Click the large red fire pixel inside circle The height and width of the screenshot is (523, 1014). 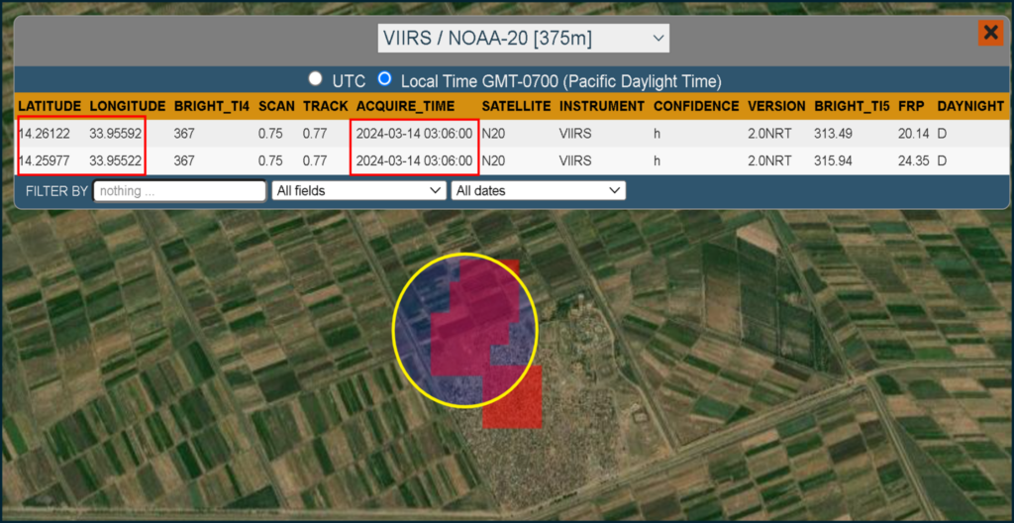coord(475,317)
